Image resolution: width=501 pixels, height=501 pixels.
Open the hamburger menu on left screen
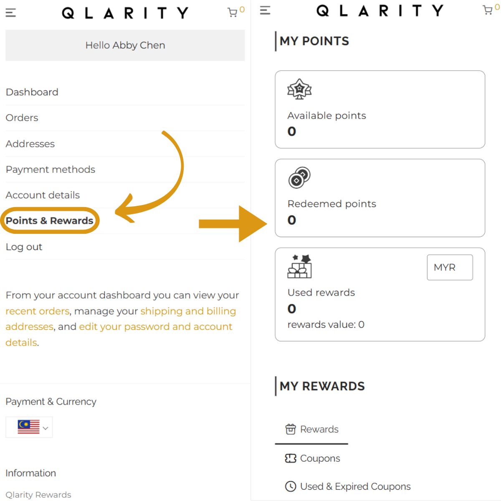[11, 13]
